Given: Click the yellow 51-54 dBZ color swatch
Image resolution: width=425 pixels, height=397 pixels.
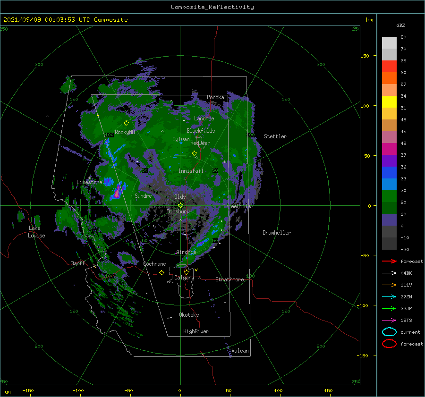Looking at the screenshot, I should click(389, 101).
